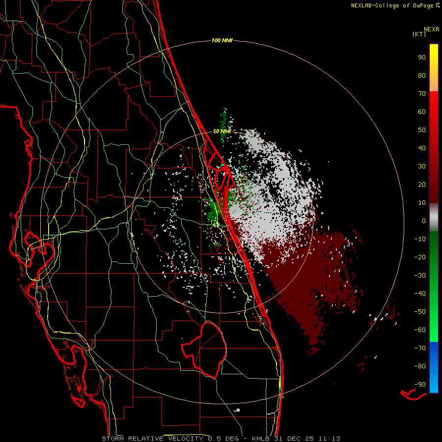This screenshot has height=442, width=442.
Task: Click the -20 value on the velocity scale
Action: (420, 257)
